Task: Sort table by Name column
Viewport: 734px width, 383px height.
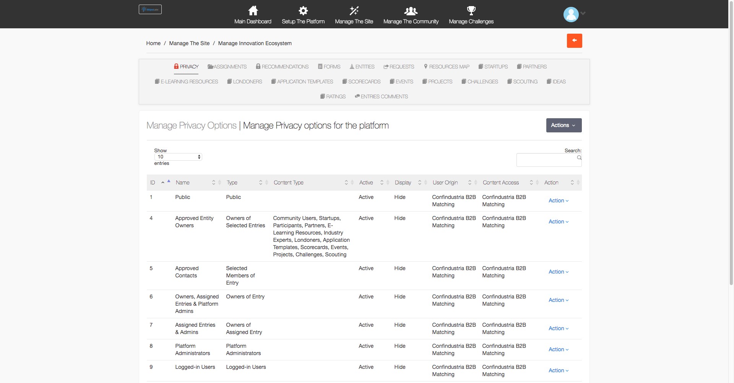Action: [x=198, y=183]
